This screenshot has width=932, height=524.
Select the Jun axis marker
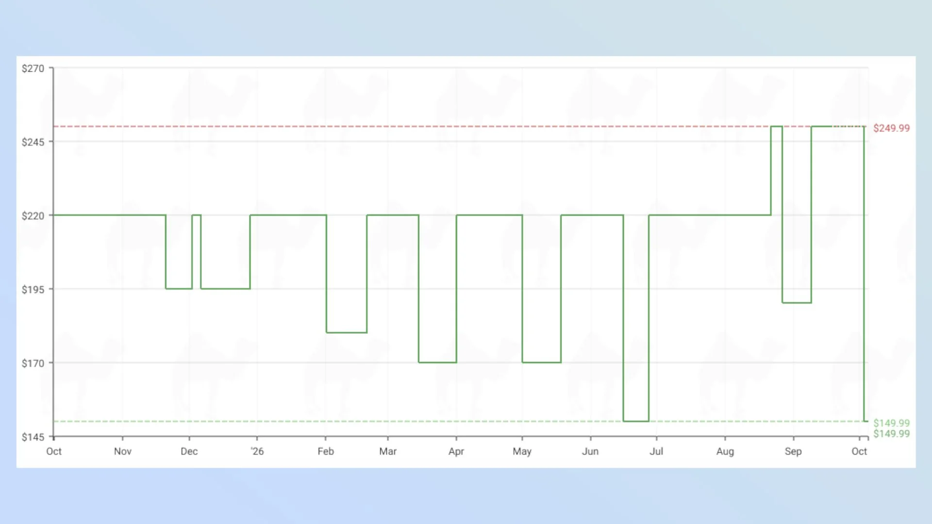point(590,451)
